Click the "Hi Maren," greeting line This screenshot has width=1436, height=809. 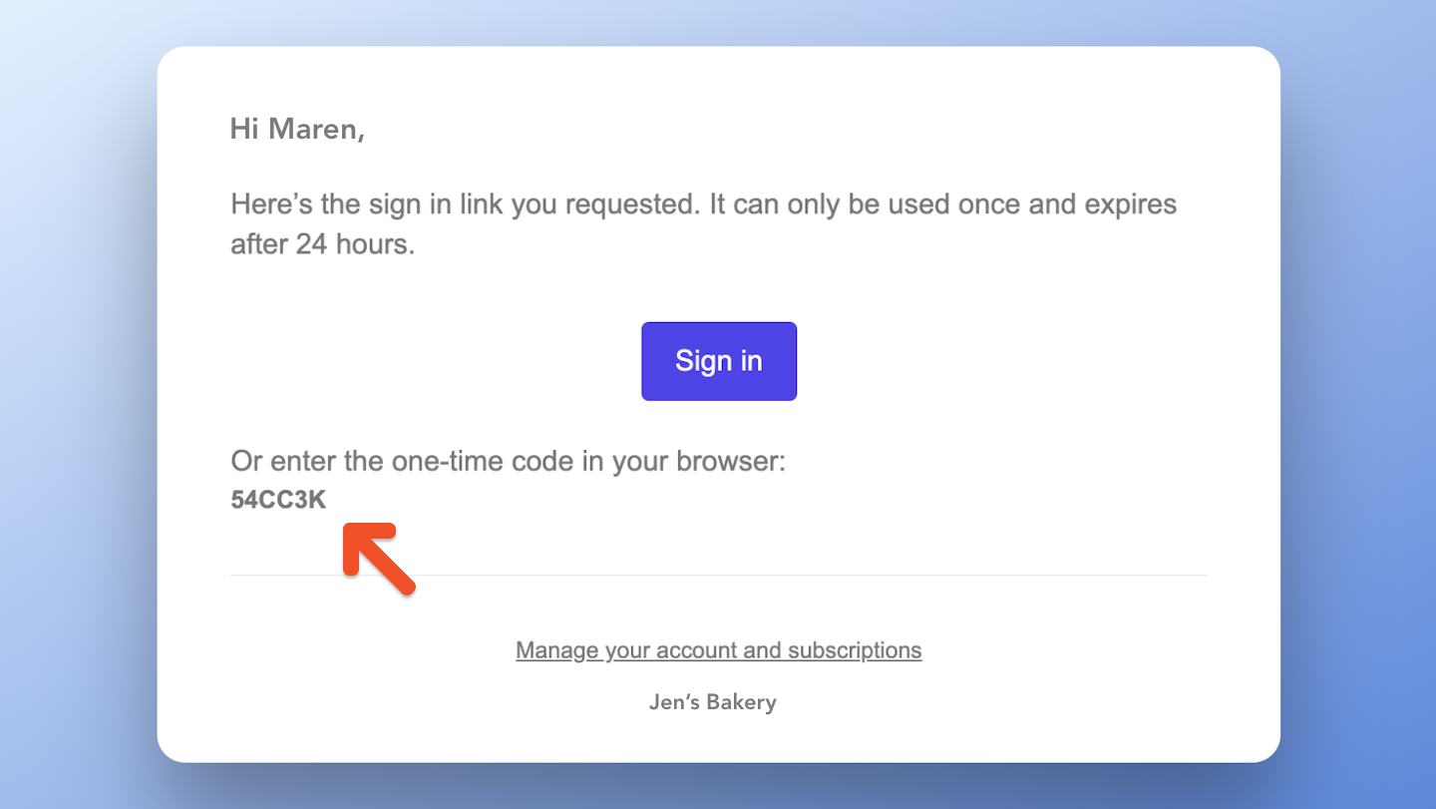pos(297,129)
